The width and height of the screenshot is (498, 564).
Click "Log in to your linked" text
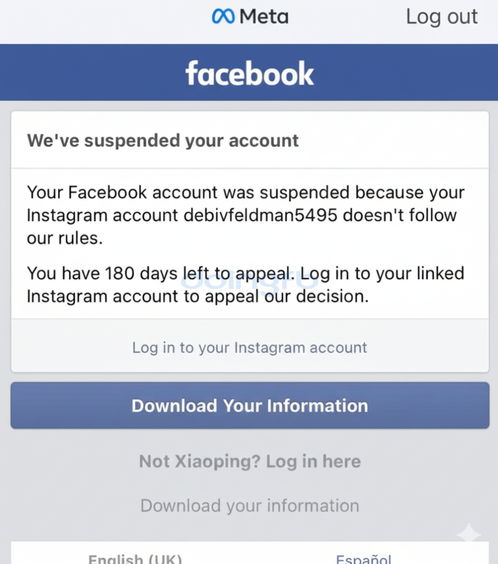click(383, 273)
